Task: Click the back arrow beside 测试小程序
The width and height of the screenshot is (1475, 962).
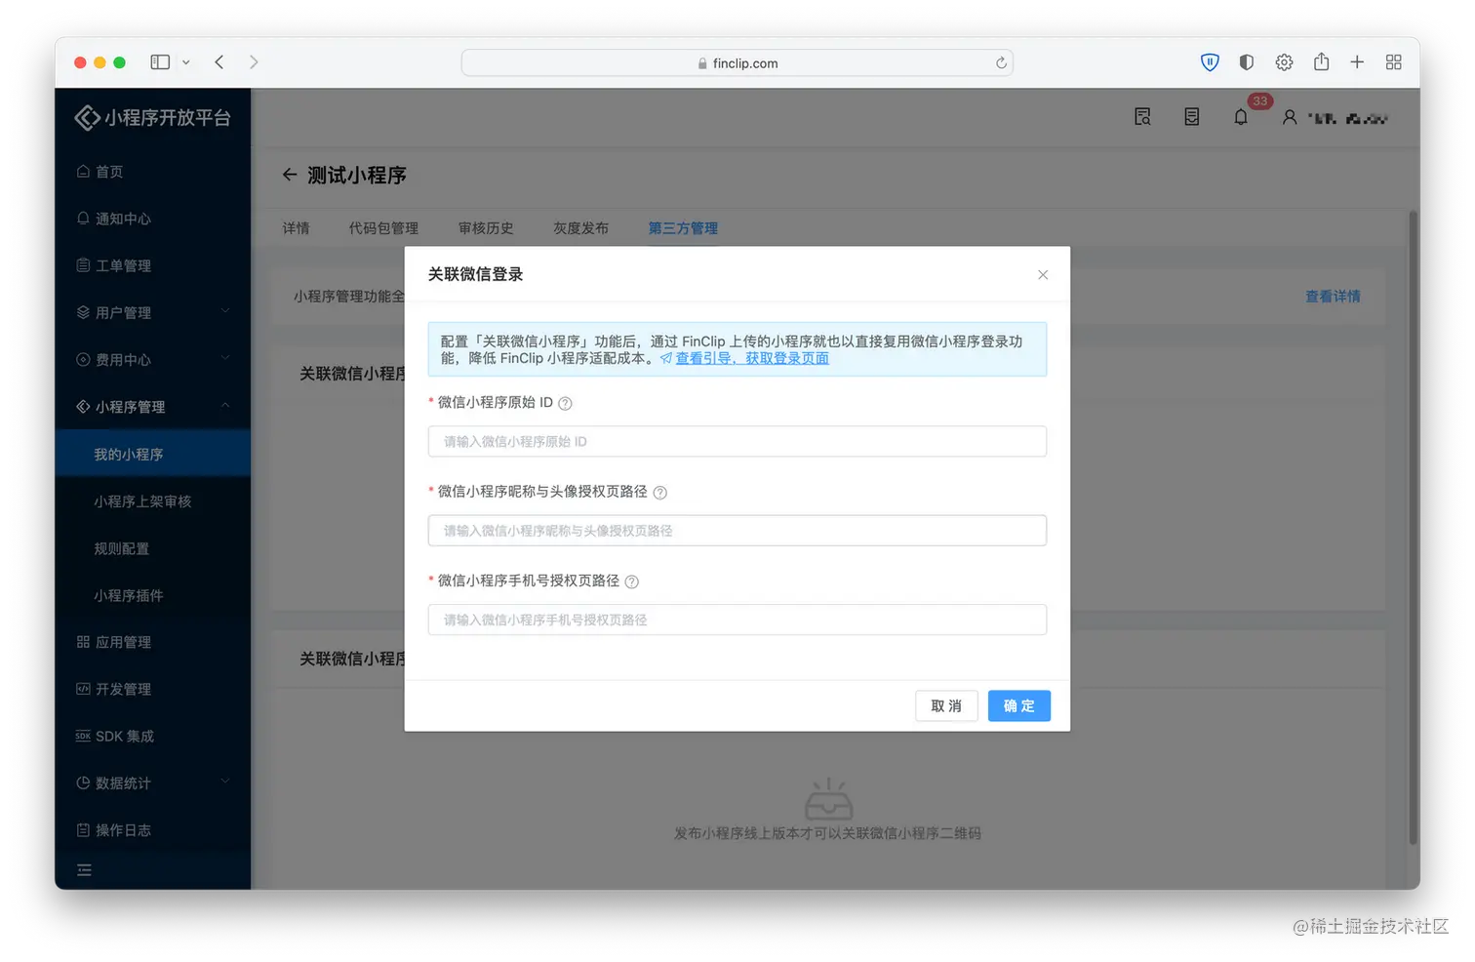Action: point(290,175)
